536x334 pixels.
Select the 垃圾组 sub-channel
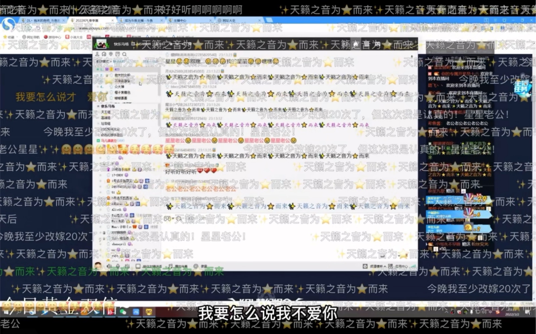(106, 124)
